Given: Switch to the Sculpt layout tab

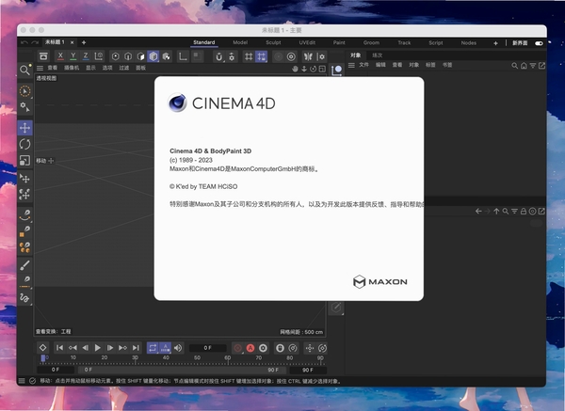Looking at the screenshot, I should pyautogui.click(x=273, y=42).
